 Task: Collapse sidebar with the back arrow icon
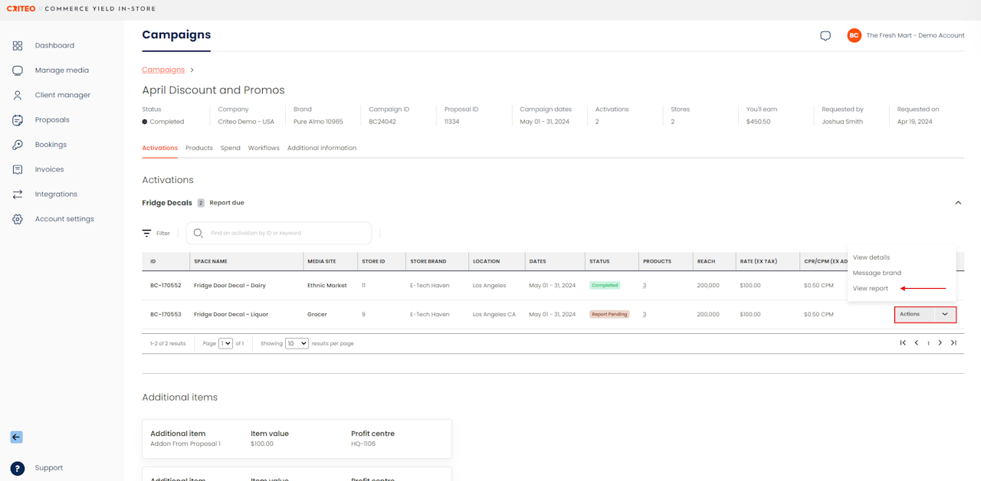(x=16, y=437)
